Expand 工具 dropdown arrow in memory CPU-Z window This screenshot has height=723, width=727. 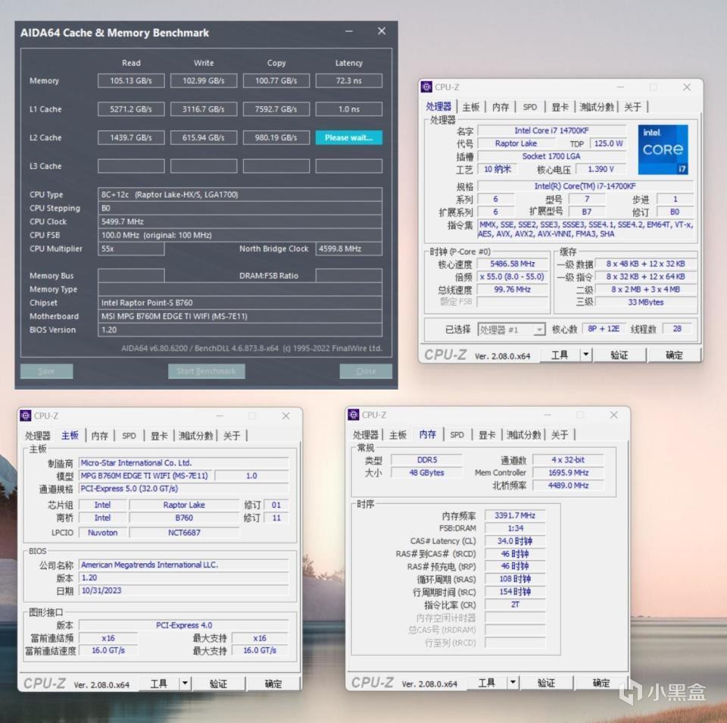513,683
